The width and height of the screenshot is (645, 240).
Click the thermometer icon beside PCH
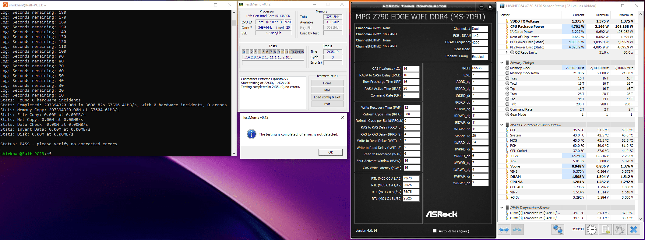[507, 146]
